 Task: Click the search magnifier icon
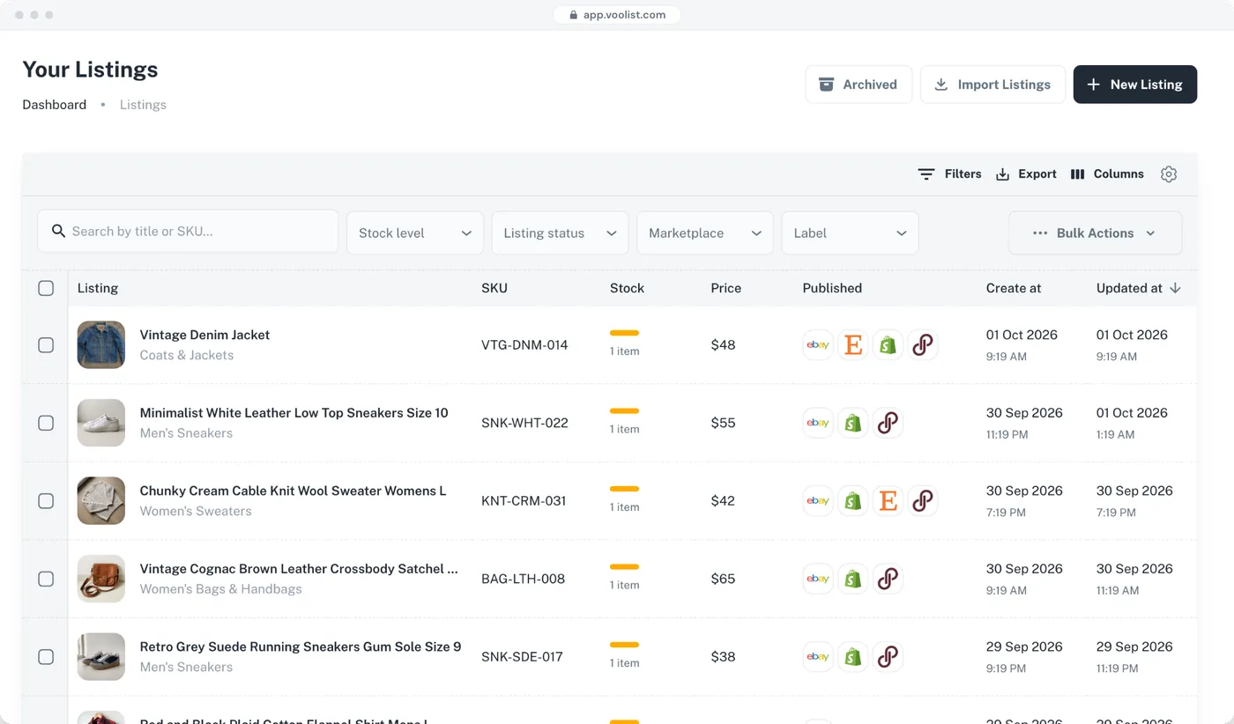(x=59, y=231)
